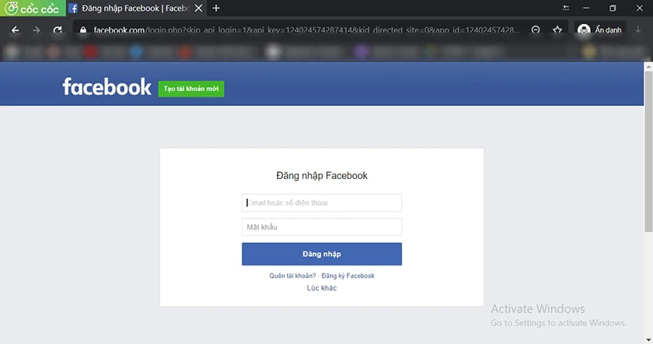Click the Cốc Cốc browser logo button
Viewport: 653px width, 344px height.
[x=33, y=8]
